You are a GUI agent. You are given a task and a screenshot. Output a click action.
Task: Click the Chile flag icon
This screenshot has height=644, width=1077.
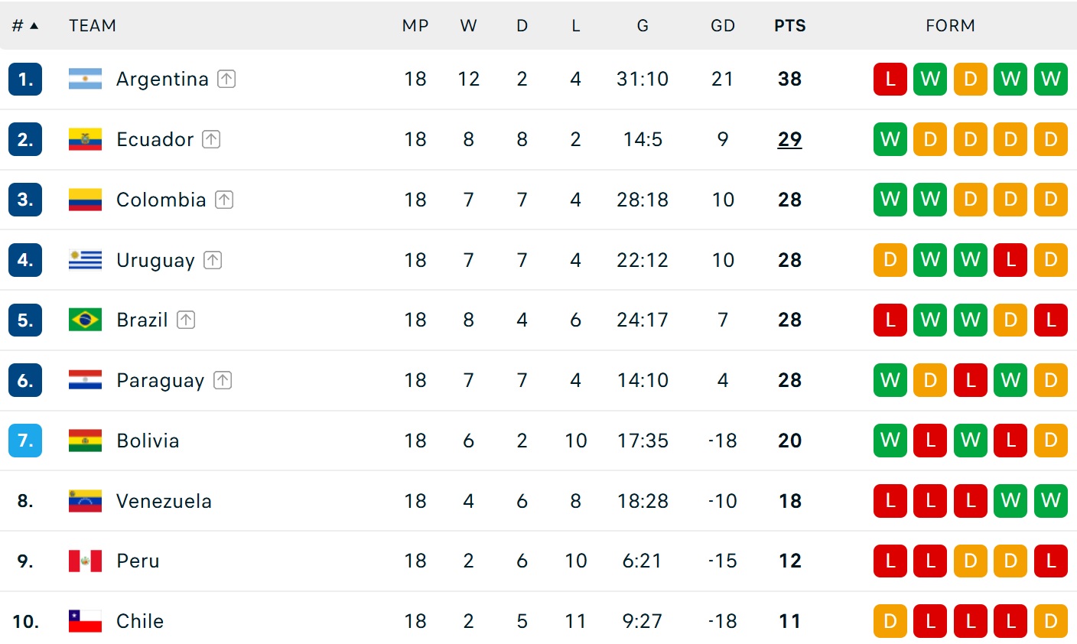pyautogui.click(x=85, y=621)
